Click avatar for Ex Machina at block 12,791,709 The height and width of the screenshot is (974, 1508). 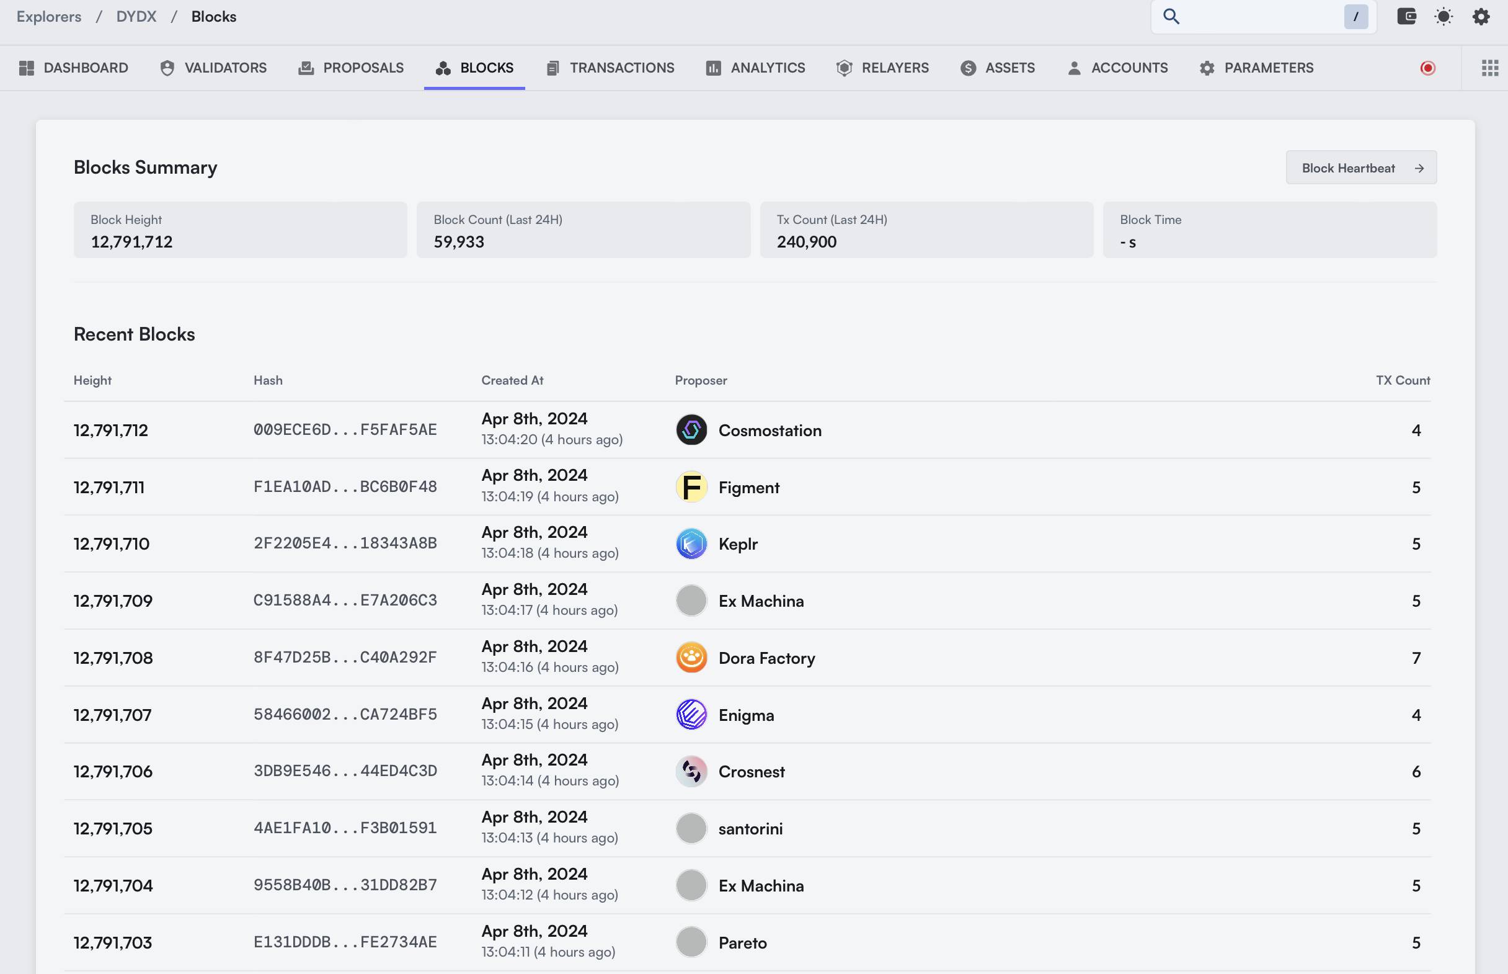point(691,601)
